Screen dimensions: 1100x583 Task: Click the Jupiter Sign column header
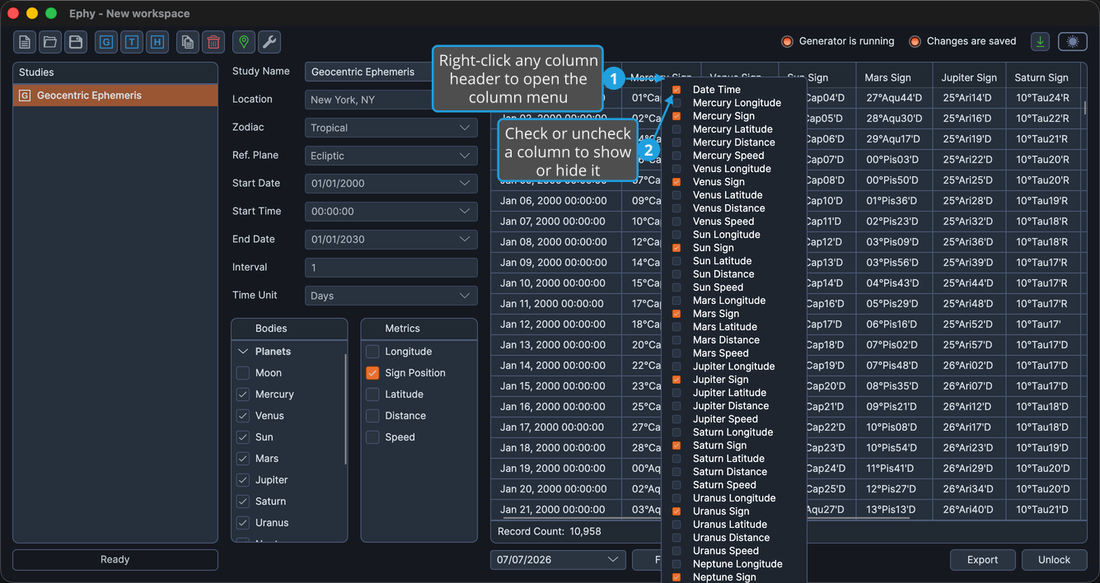(x=970, y=77)
